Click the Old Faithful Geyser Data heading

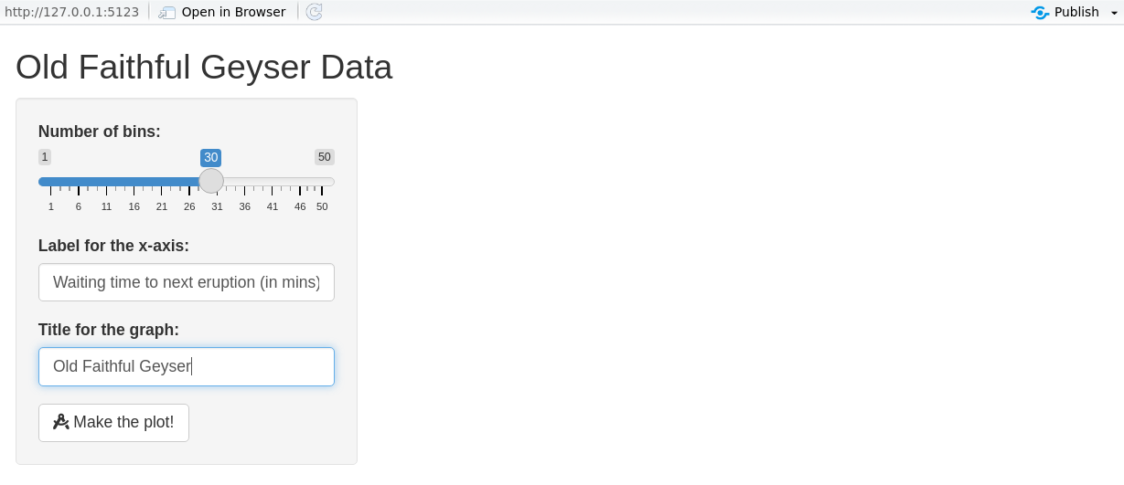tap(204, 68)
